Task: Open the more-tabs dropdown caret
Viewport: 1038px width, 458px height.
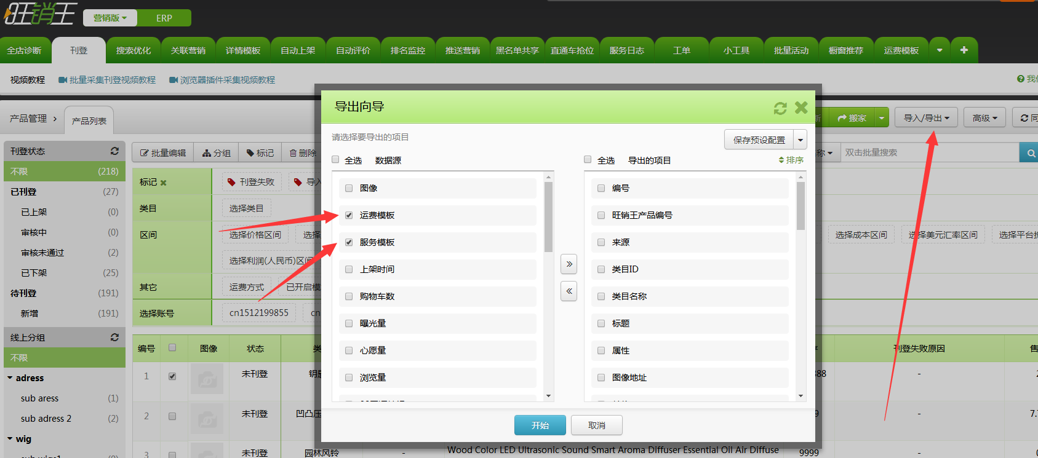Action: [x=940, y=50]
